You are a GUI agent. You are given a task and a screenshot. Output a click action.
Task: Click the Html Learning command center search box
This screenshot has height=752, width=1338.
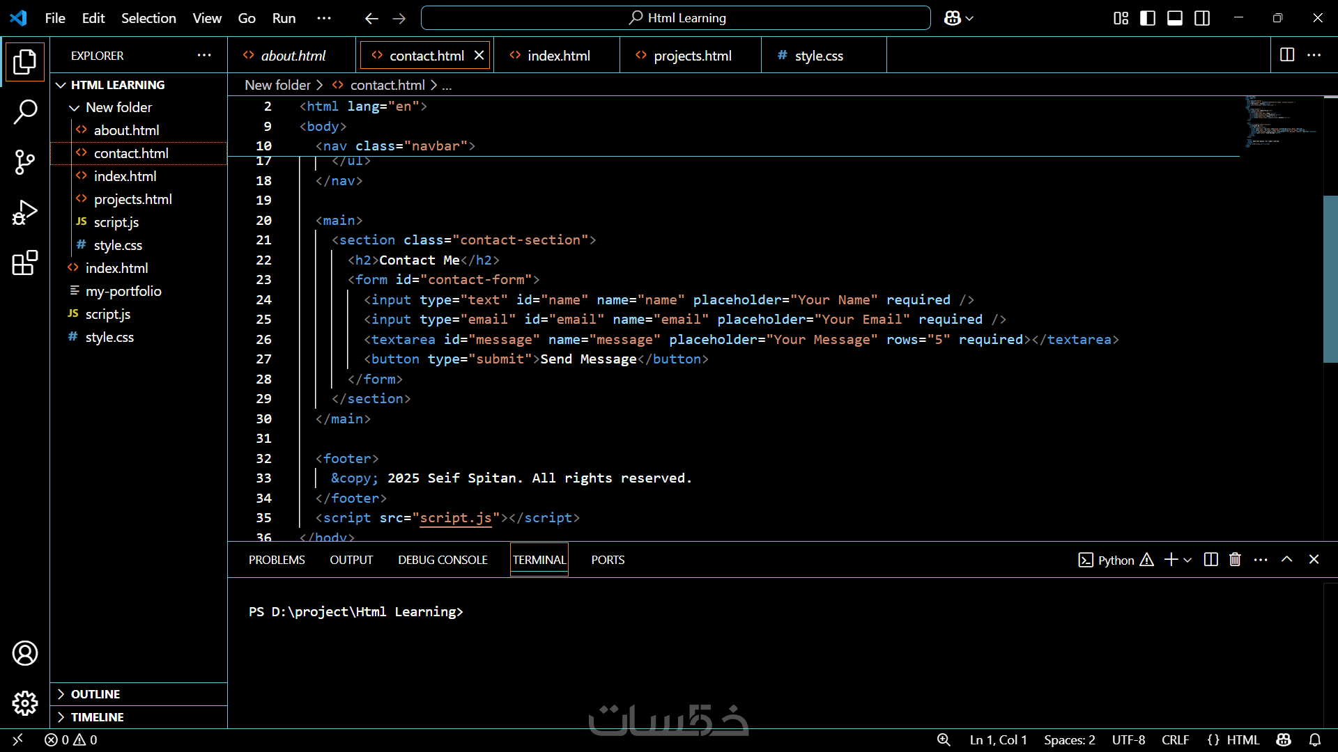pyautogui.click(x=675, y=18)
